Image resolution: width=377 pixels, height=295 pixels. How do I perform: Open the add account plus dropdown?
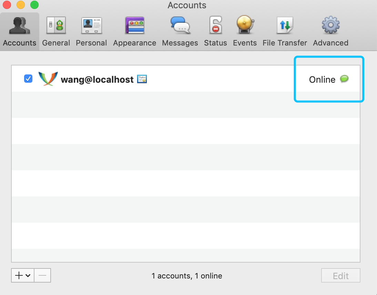tap(23, 275)
